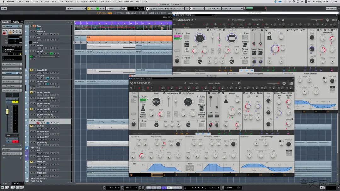This screenshot has height=191, width=340.
Task: Click the Inspector channel volume fader
Action: (7, 112)
